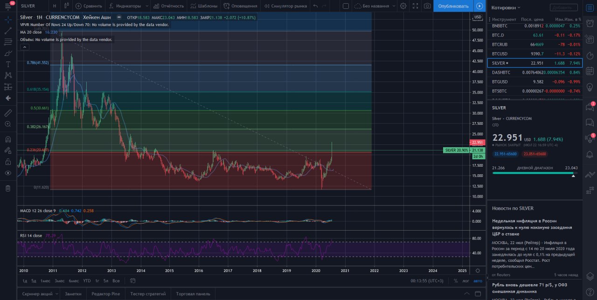
Task: Open the Индикаторы indicators dialog
Action: pos(125,6)
